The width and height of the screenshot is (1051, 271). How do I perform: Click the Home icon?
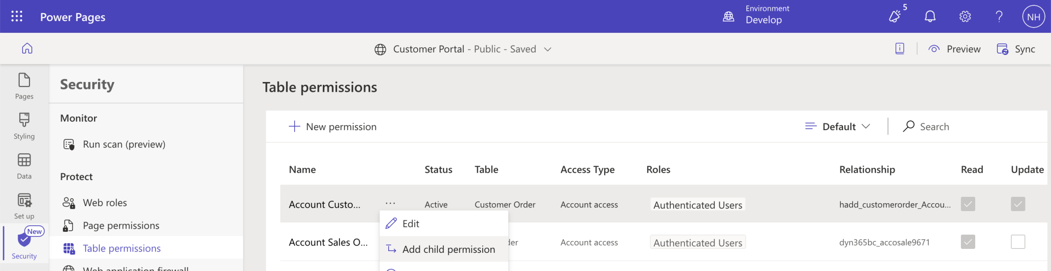click(27, 48)
